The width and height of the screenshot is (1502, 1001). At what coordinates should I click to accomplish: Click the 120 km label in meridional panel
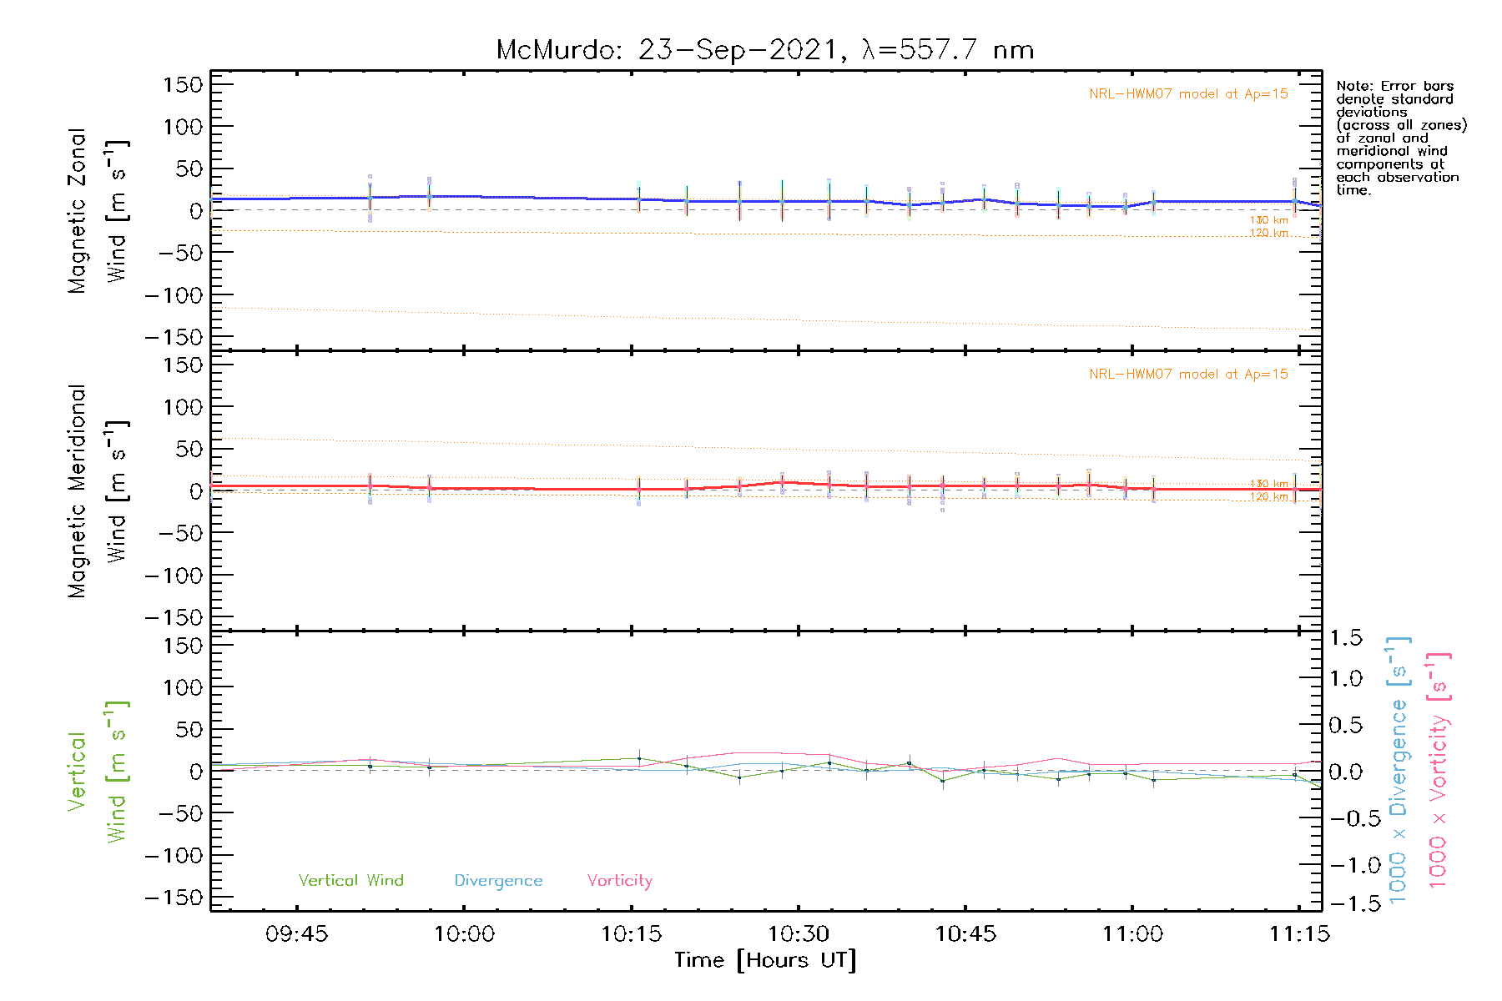1268,497
